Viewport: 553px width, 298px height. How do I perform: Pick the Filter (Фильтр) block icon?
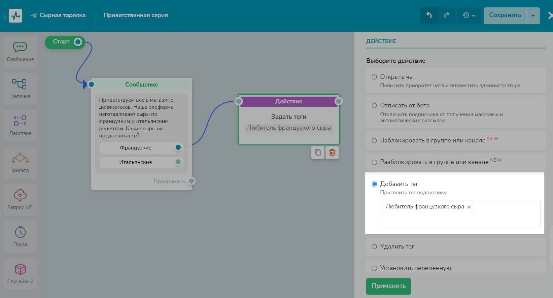(20, 162)
